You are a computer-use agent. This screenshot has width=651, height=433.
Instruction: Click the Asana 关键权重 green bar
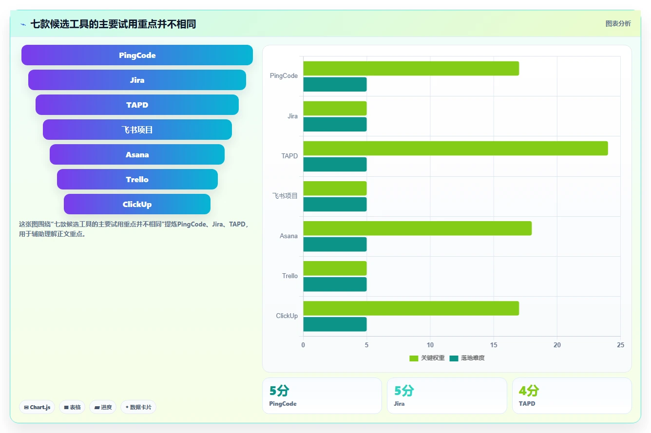point(417,228)
